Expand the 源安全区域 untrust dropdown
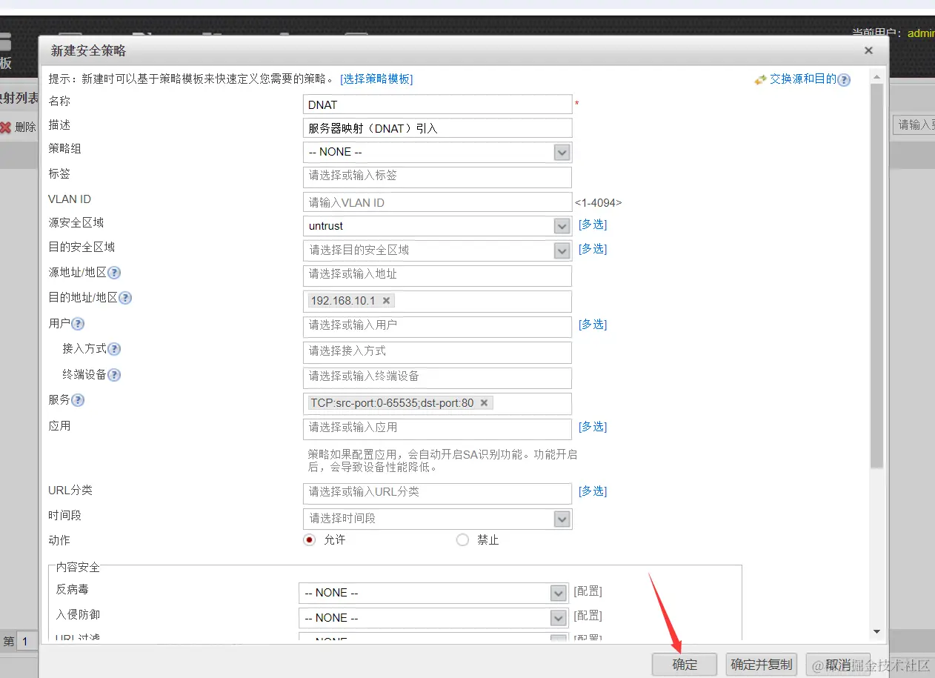The image size is (935, 678). click(562, 226)
